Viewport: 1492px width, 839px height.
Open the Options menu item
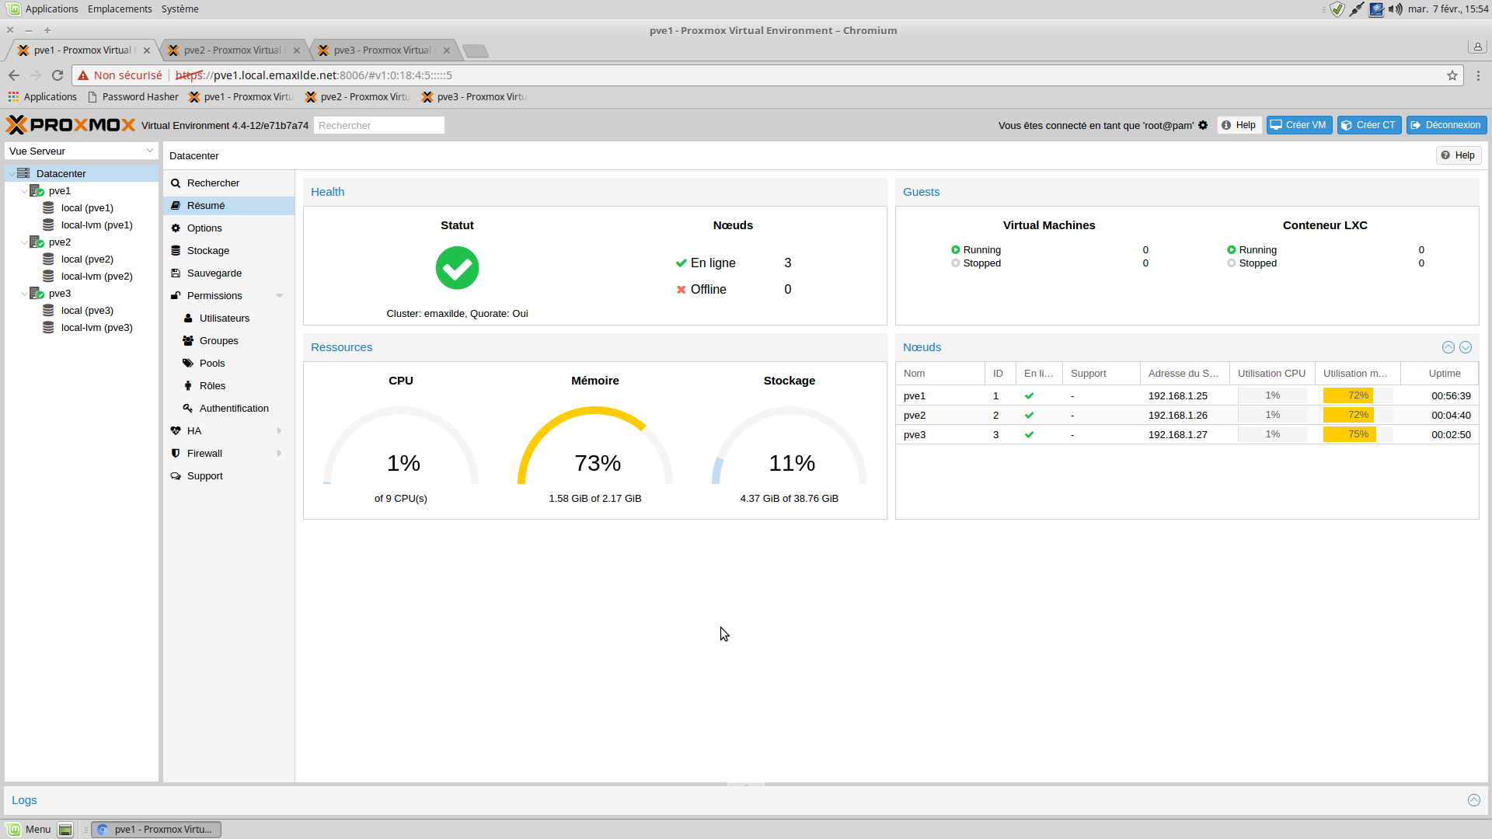point(228,228)
